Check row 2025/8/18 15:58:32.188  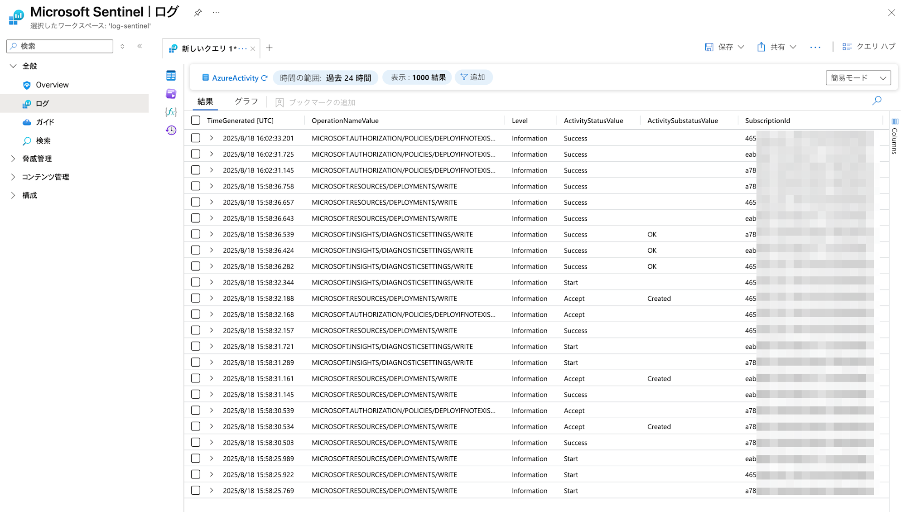pyautogui.click(x=196, y=298)
